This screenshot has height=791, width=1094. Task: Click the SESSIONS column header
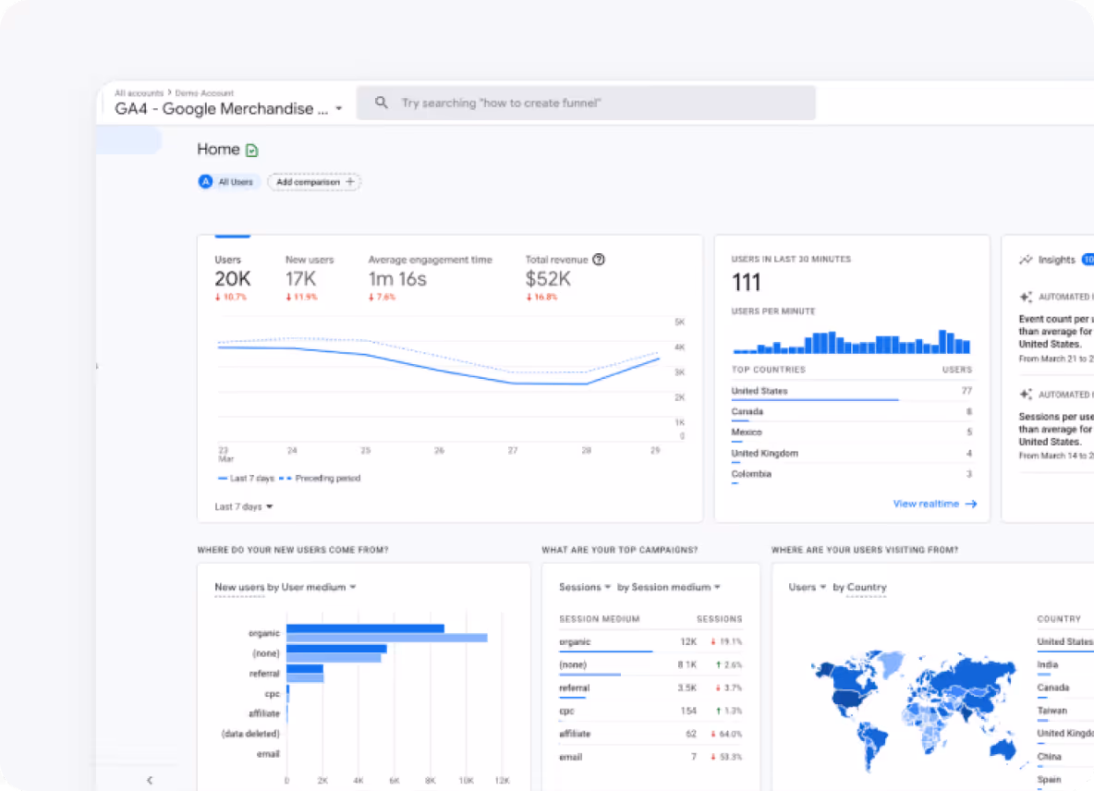click(720, 619)
